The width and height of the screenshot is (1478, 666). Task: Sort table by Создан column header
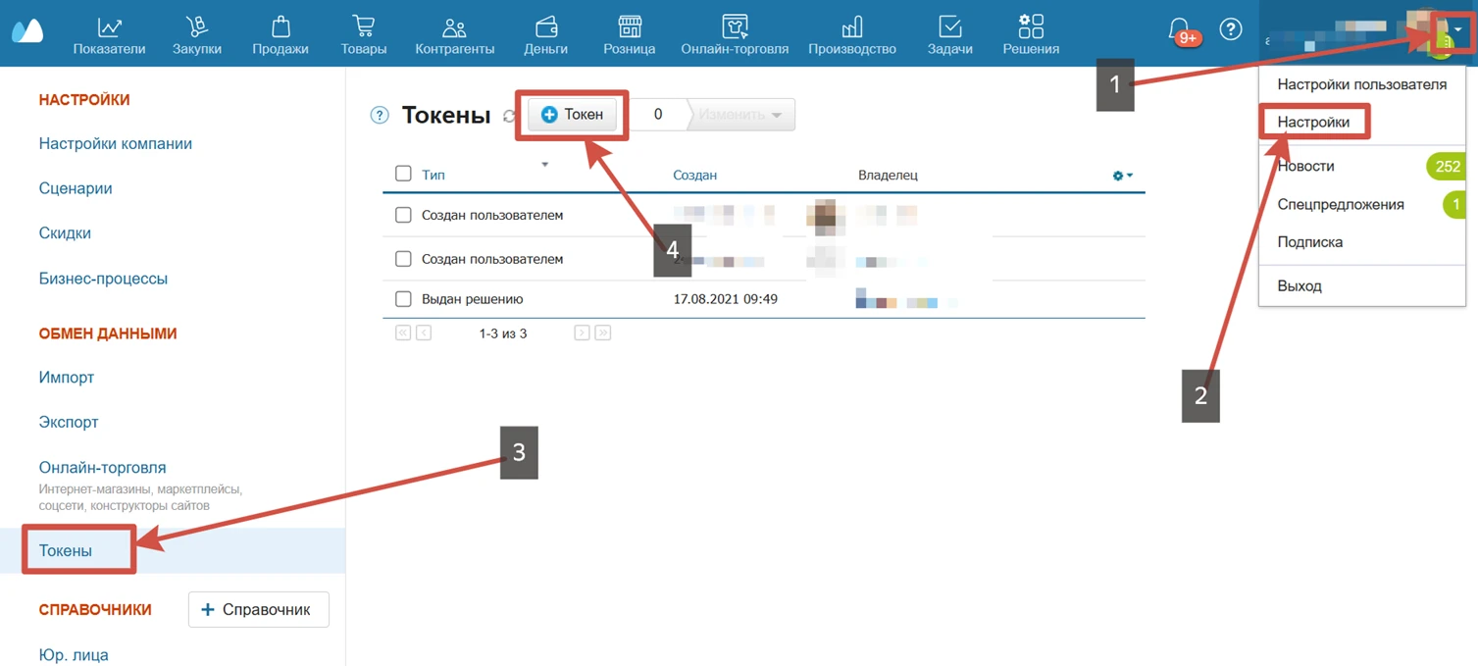[x=694, y=175]
